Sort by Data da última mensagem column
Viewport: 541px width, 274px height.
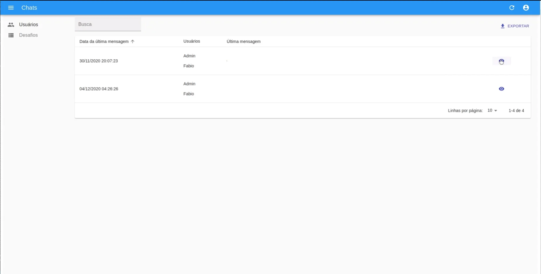tap(104, 41)
